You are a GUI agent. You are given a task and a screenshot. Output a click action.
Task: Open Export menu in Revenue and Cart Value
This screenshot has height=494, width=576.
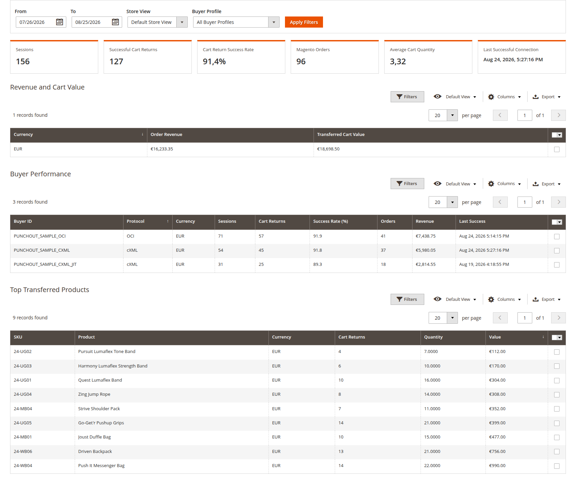pyautogui.click(x=546, y=97)
